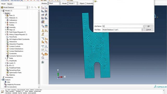This screenshot has width=167, height=94.
Task: Select Predefined Fields tree item
Action: click(15, 68)
